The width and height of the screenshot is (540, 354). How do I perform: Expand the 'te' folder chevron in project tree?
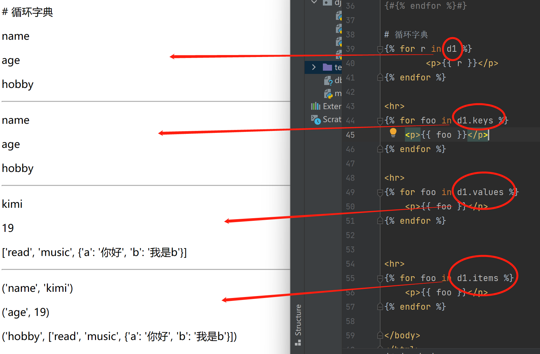[x=314, y=67]
